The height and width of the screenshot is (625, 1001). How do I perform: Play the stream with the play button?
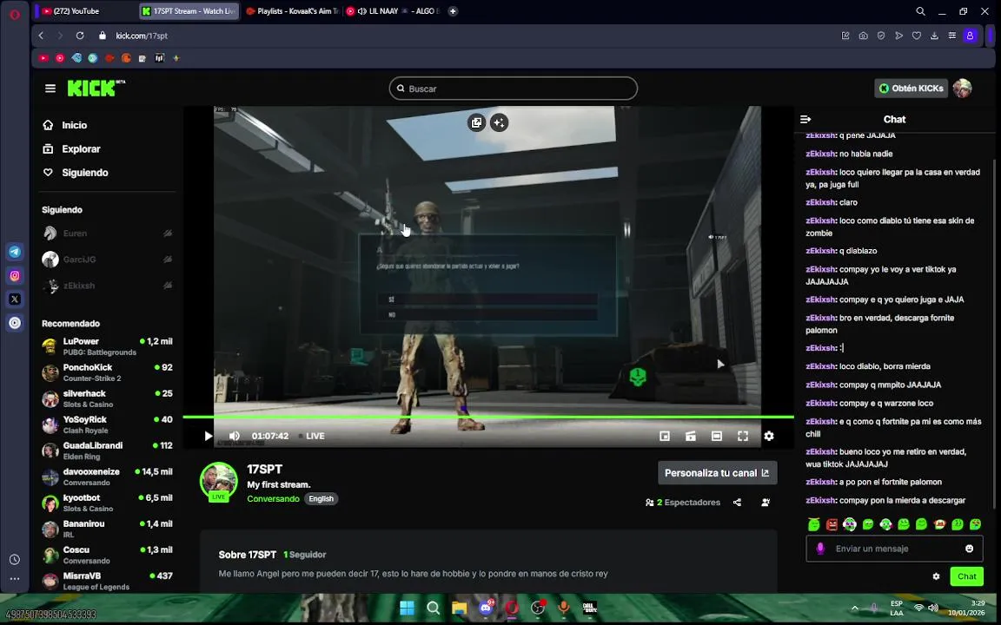pos(209,436)
